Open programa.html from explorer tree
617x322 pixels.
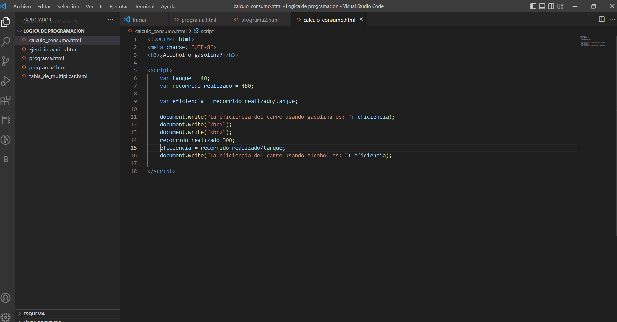click(67, 58)
